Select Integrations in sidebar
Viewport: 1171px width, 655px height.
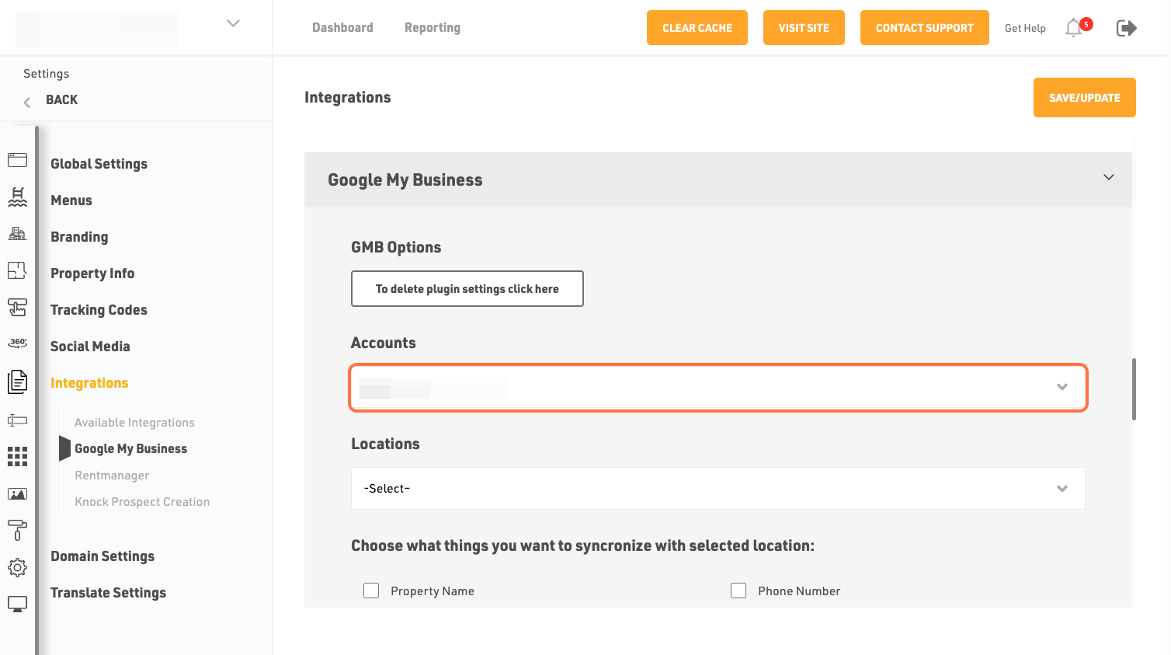coord(89,383)
